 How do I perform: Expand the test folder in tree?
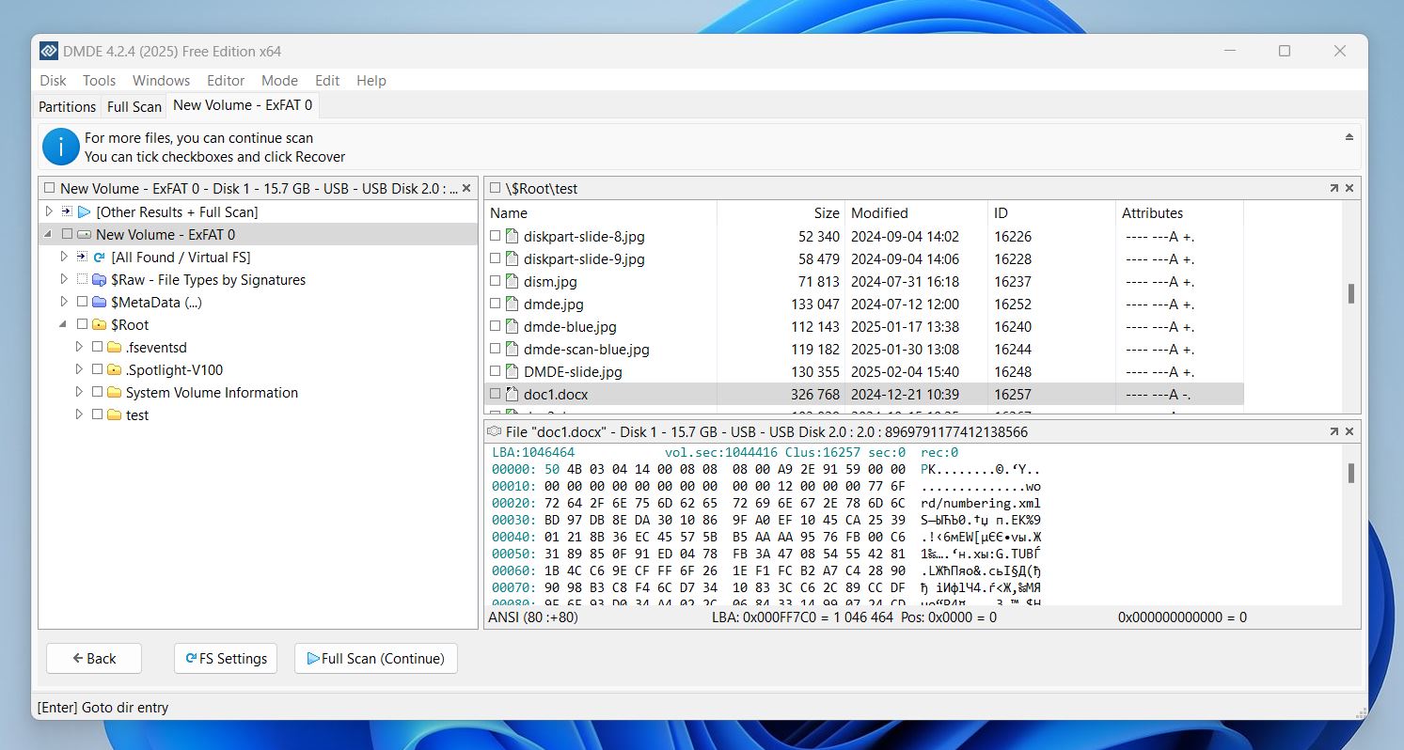click(x=79, y=415)
